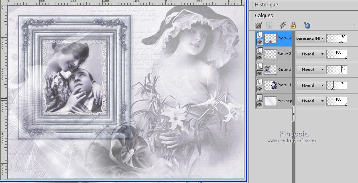Screen dimensions: 358x183
Task: Hide the Raster 4 layer with its eye
Action: tap(259, 42)
